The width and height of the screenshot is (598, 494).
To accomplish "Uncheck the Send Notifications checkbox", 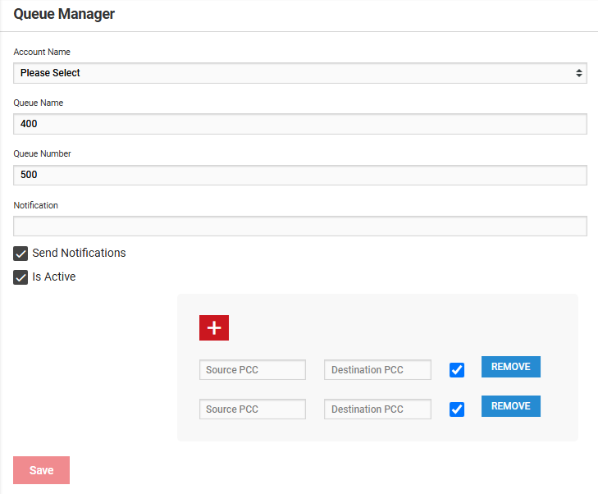I will coord(21,254).
